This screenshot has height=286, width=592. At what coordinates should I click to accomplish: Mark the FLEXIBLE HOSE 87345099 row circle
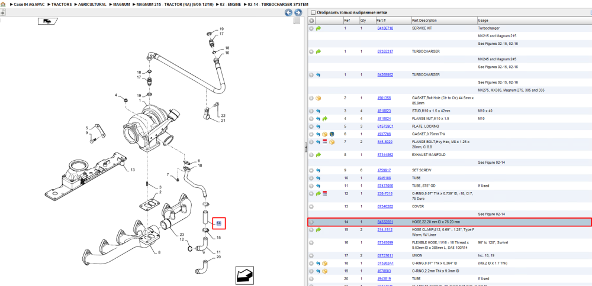pos(311,243)
